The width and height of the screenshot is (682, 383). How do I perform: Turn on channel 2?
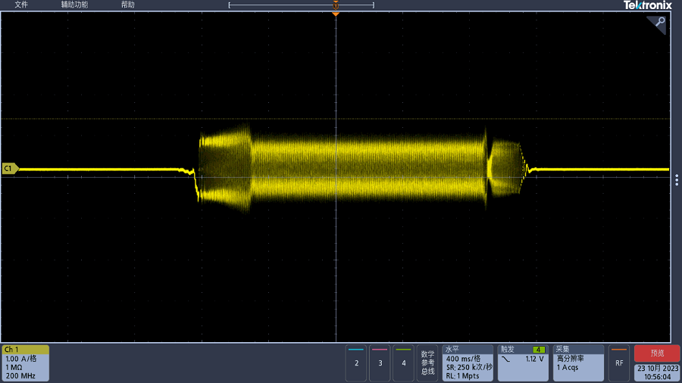tap(356, 363)
